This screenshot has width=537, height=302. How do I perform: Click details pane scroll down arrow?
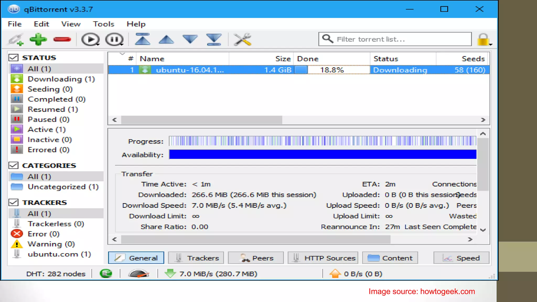pos(483,230)
